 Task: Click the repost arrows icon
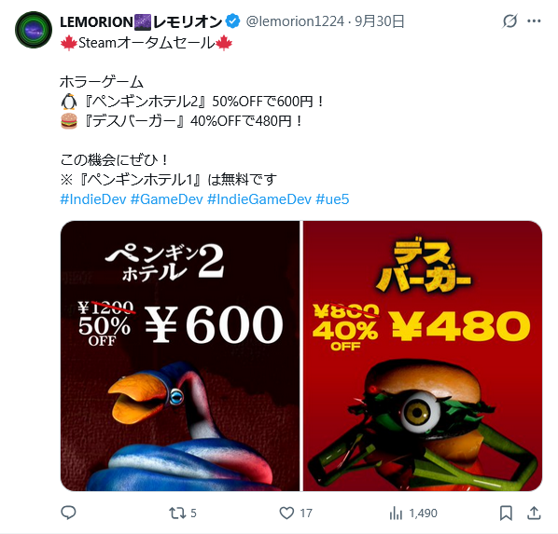(x=177, y=513)
